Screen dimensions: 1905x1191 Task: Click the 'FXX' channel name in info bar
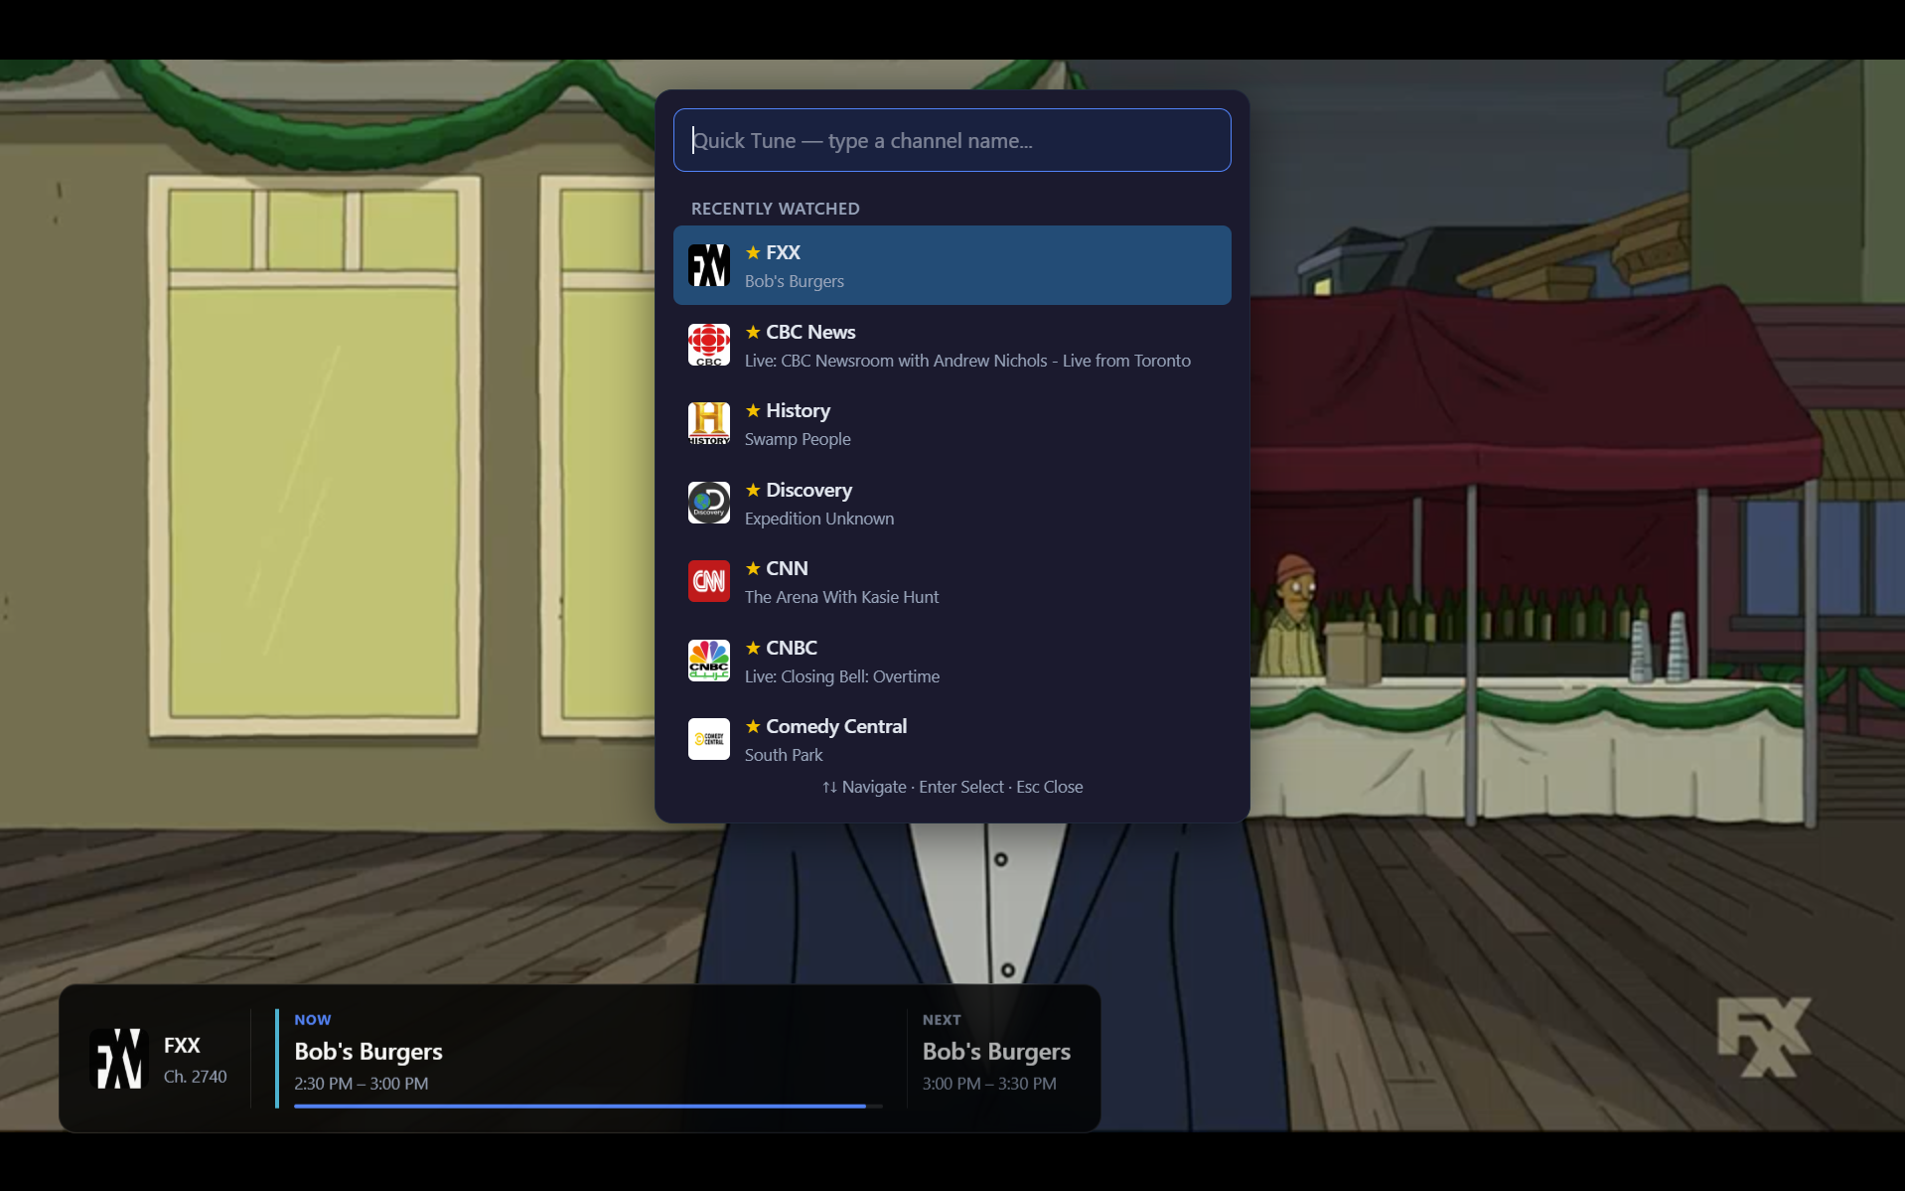182,1045
